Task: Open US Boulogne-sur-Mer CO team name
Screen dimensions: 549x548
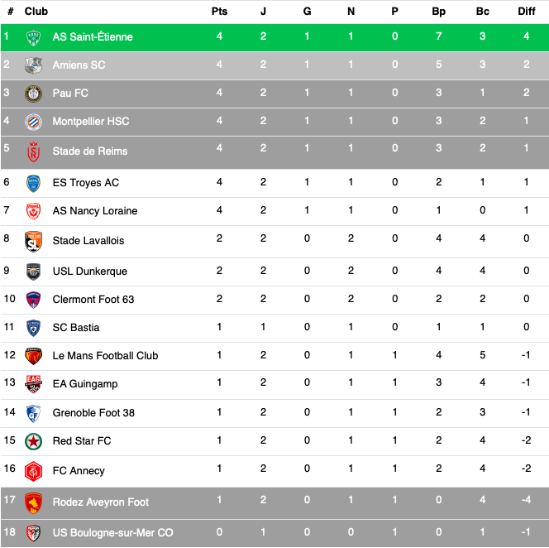Action: (x=112, y=532)
